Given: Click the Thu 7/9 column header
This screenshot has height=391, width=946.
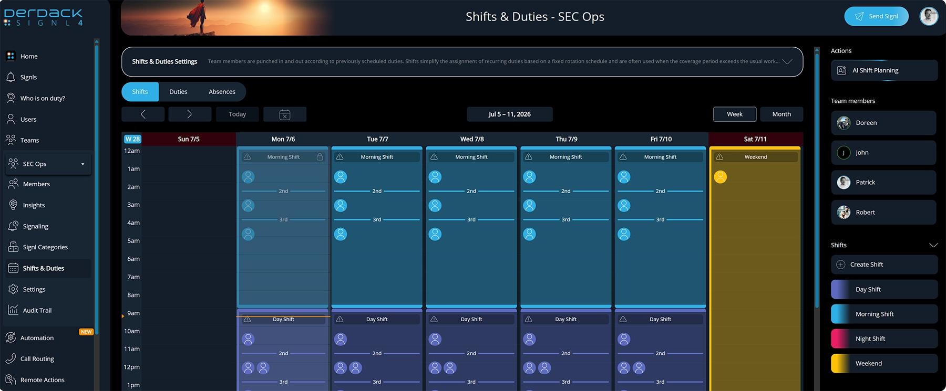Looking at the screenshot, I should [567, 139].
